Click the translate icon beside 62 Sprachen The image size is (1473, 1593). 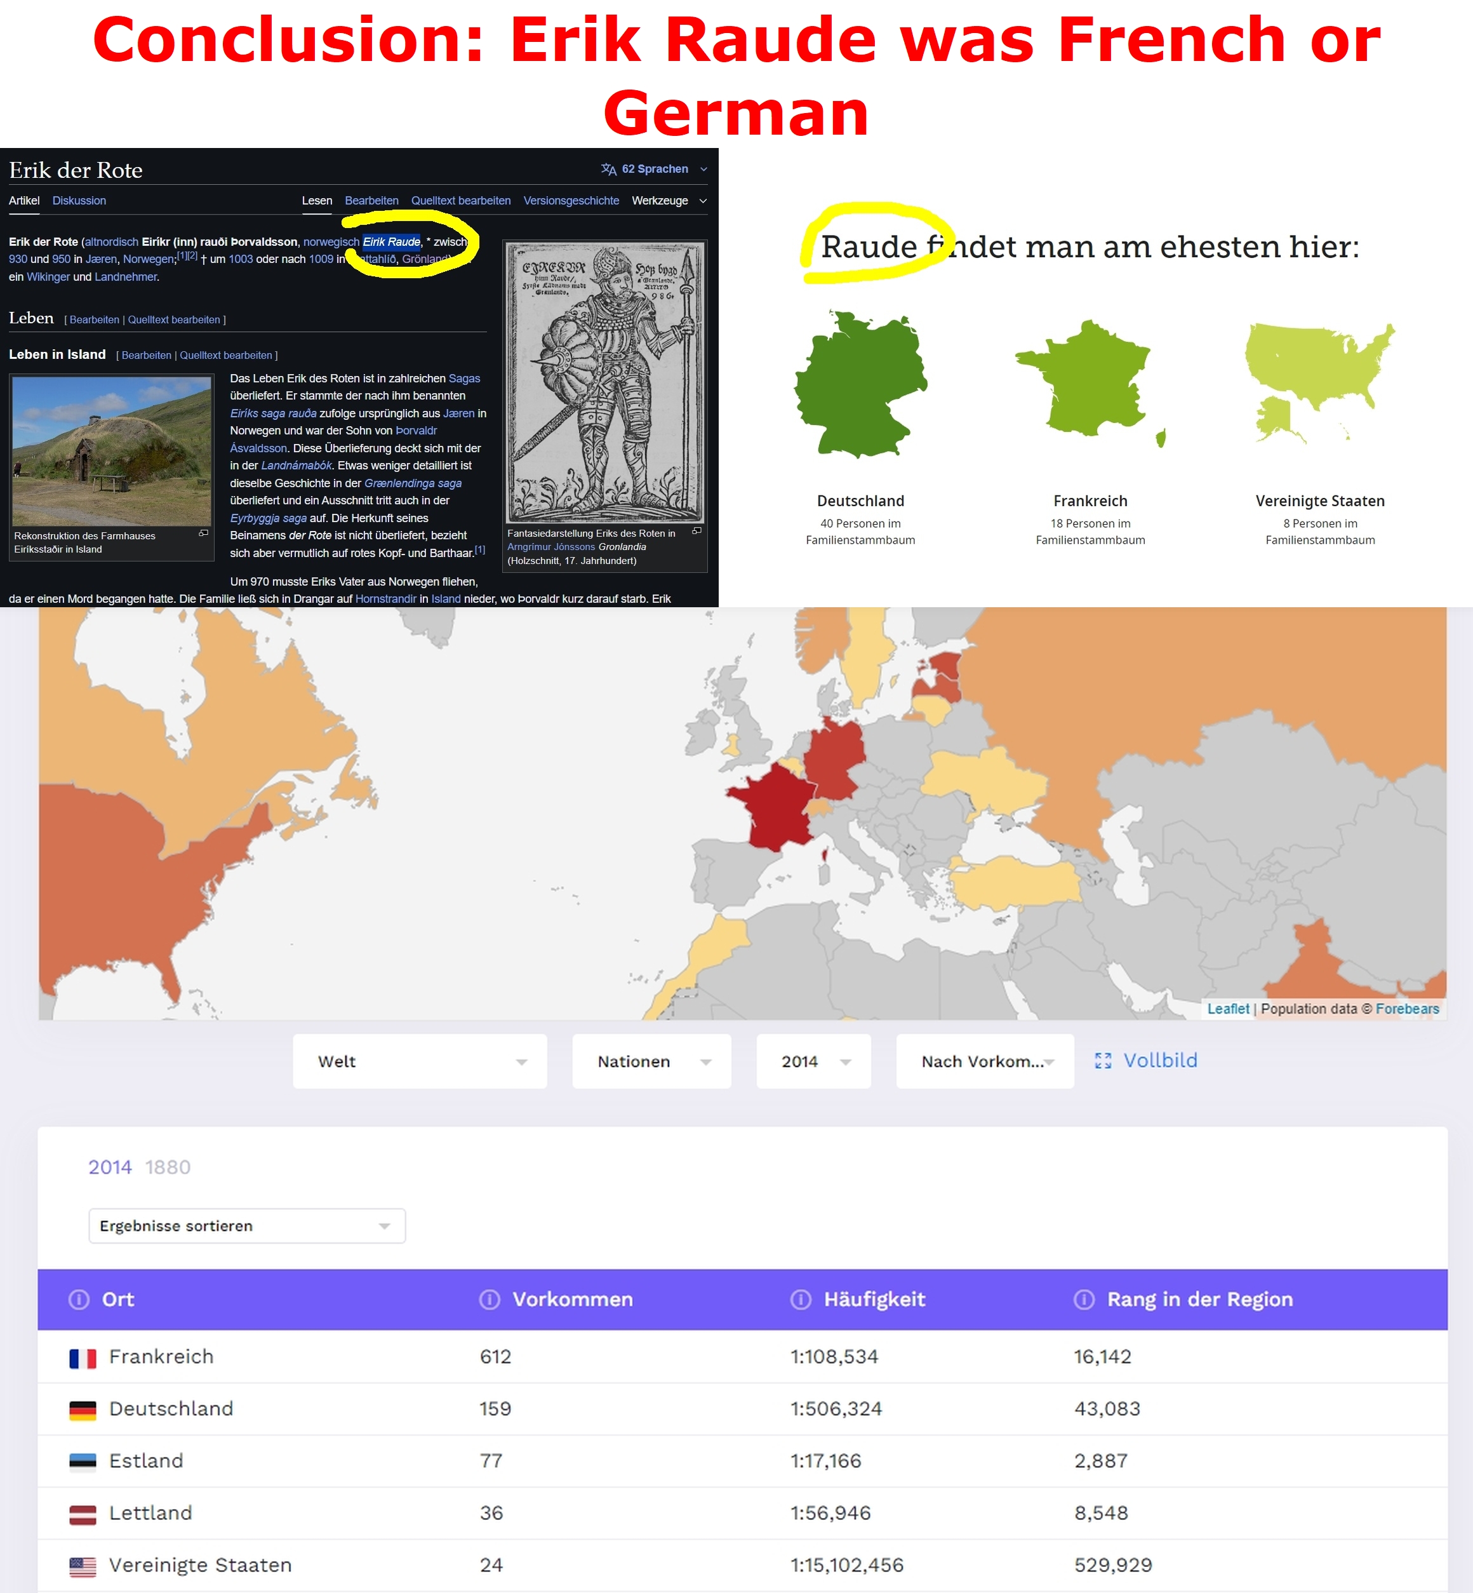[608, 169]
